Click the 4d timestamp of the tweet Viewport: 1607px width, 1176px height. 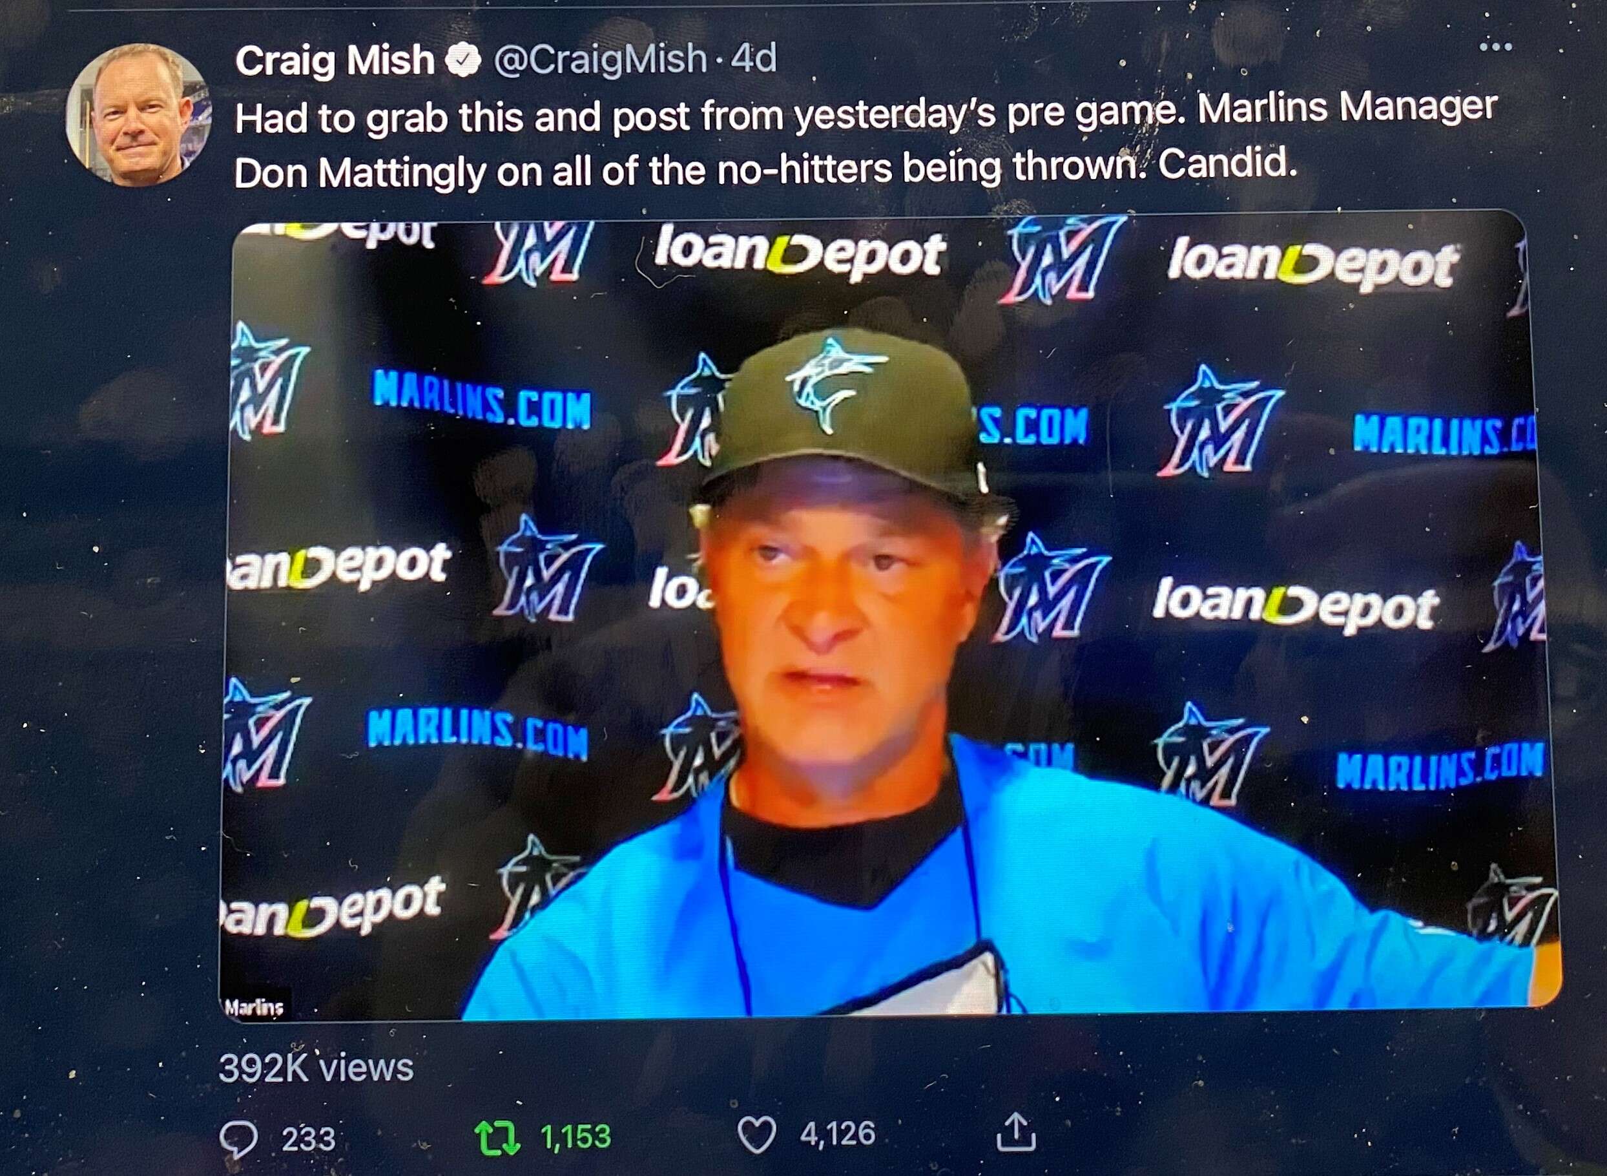pyautogui.click(x=754, y=58)
